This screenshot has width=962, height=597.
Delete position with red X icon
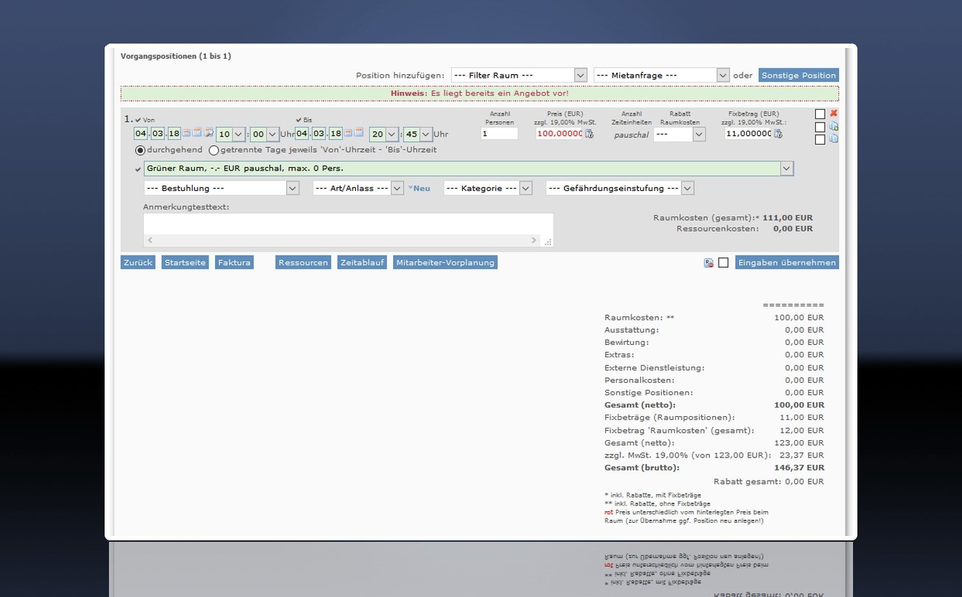(x=833, y=113)
